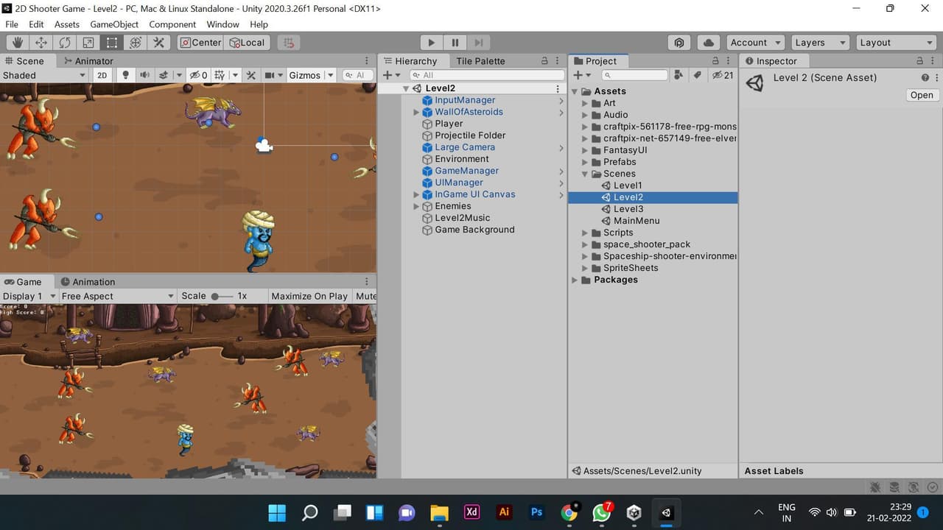Collapse the Scenes folder
Image resolution: width=943 pixels, height=530 pixels.
click(586, 174)
